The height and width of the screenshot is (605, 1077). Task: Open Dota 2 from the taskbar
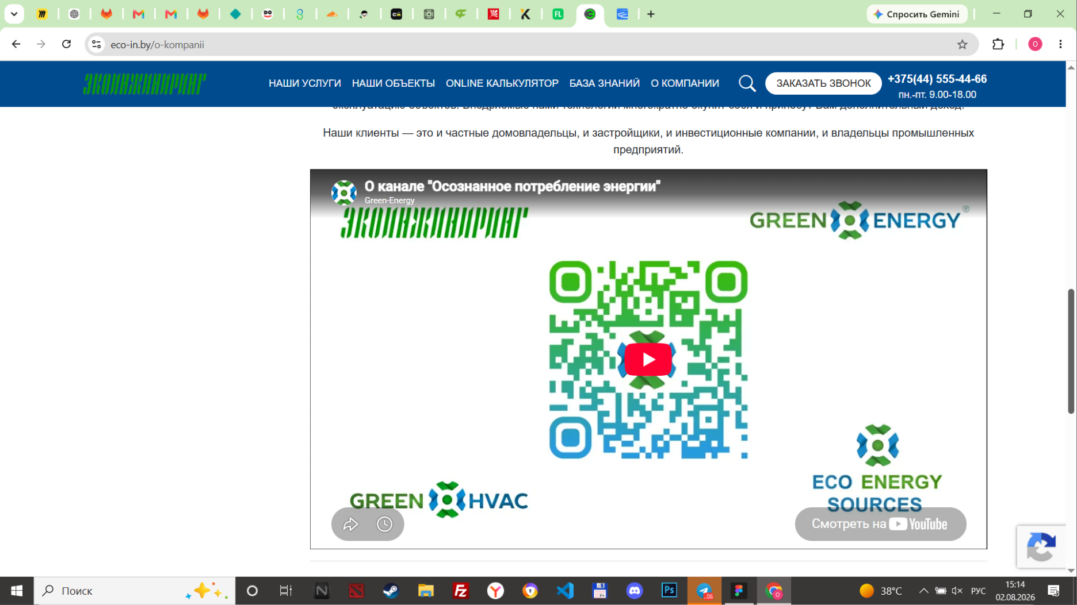tap(357, 591)
